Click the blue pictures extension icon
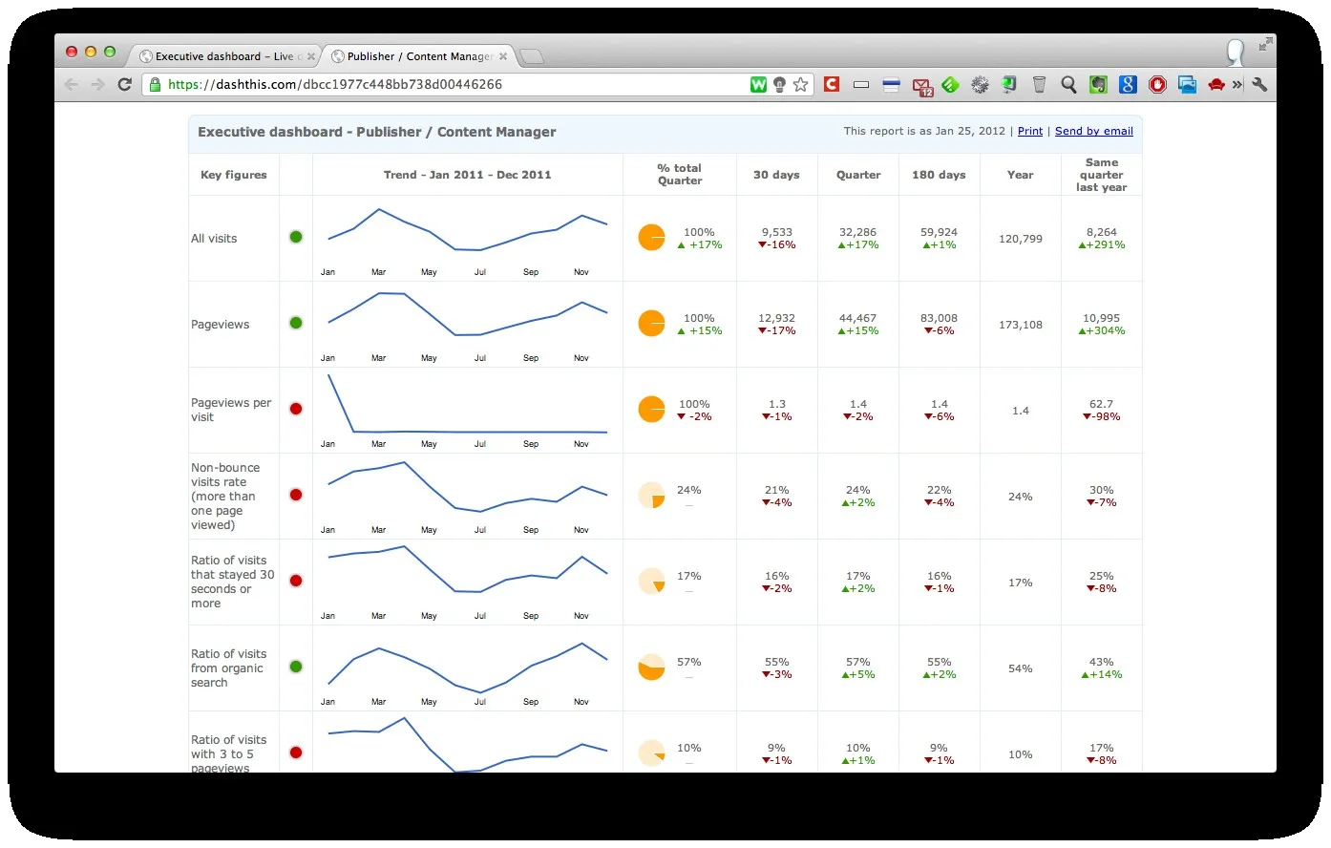The height and width of the screenshot is (848, 1331). pos(1187,84)
